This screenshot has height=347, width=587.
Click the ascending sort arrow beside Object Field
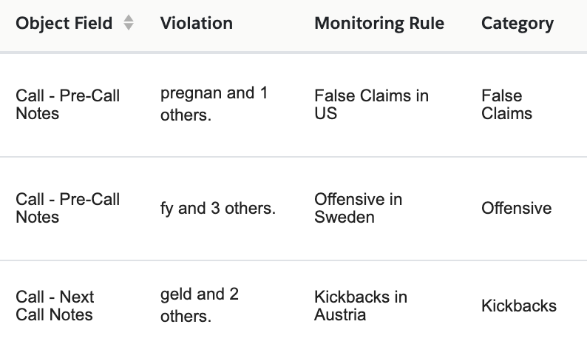tap(129, 18)
